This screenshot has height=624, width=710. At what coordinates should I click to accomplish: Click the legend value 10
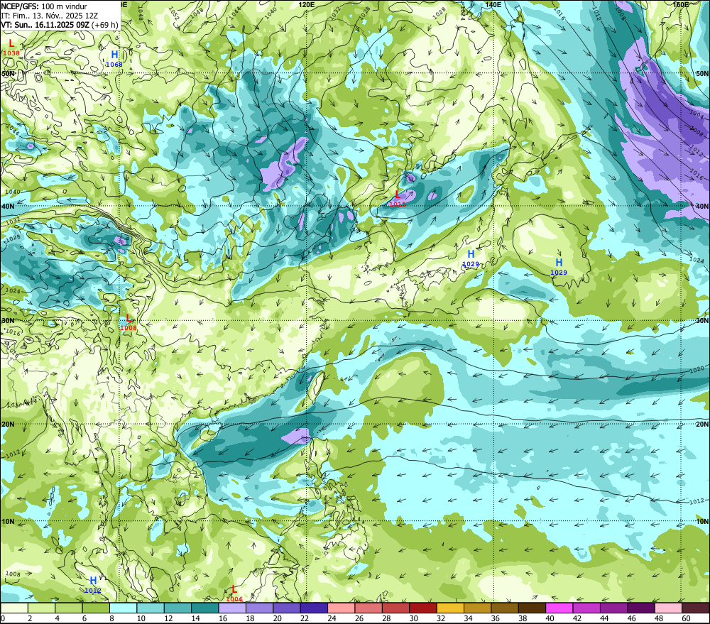pos(141,618)
